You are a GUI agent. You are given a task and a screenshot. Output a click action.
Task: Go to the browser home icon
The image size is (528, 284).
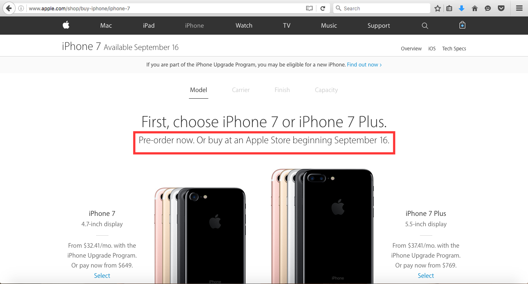[475, 8]
